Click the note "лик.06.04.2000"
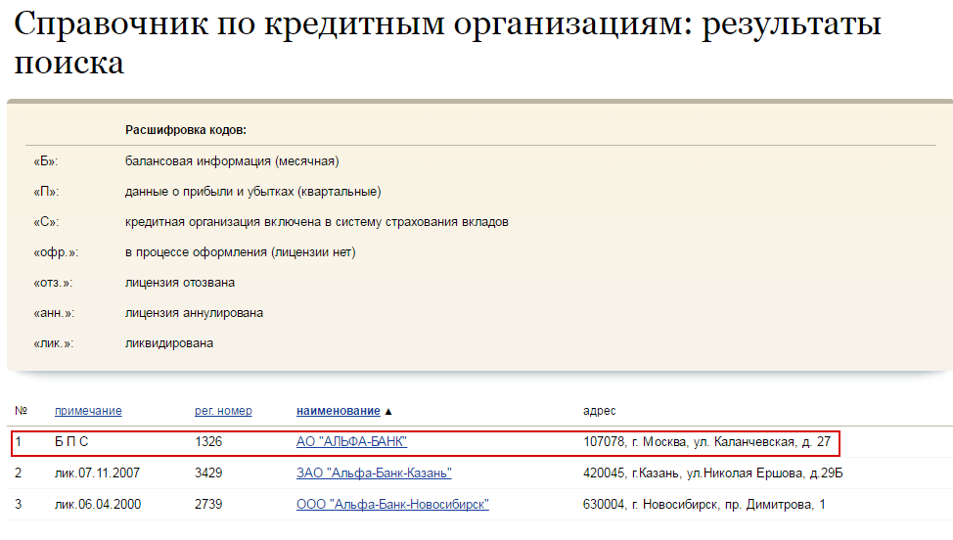The image size is (953, 540). pos(98,505)
